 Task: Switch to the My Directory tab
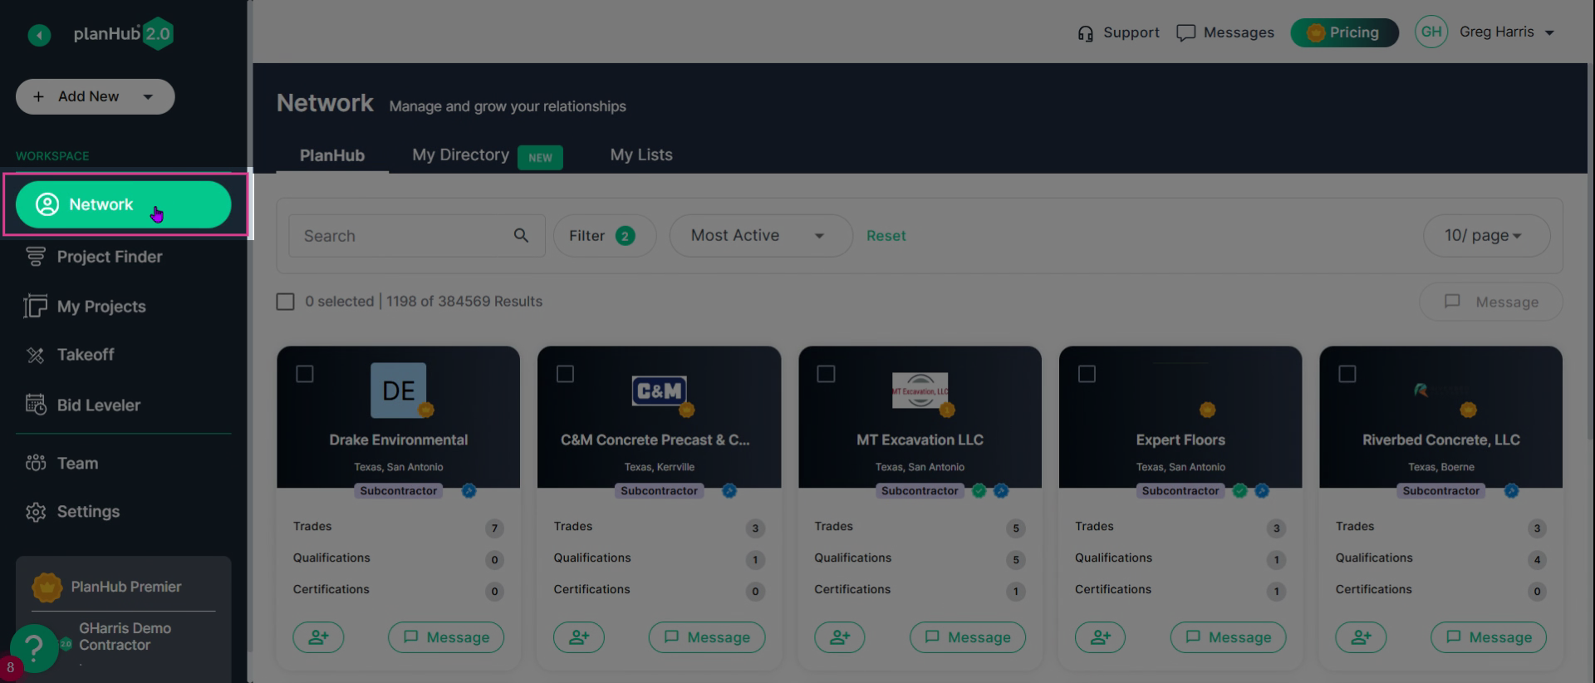pyautogui.click(x=461, y=155)
